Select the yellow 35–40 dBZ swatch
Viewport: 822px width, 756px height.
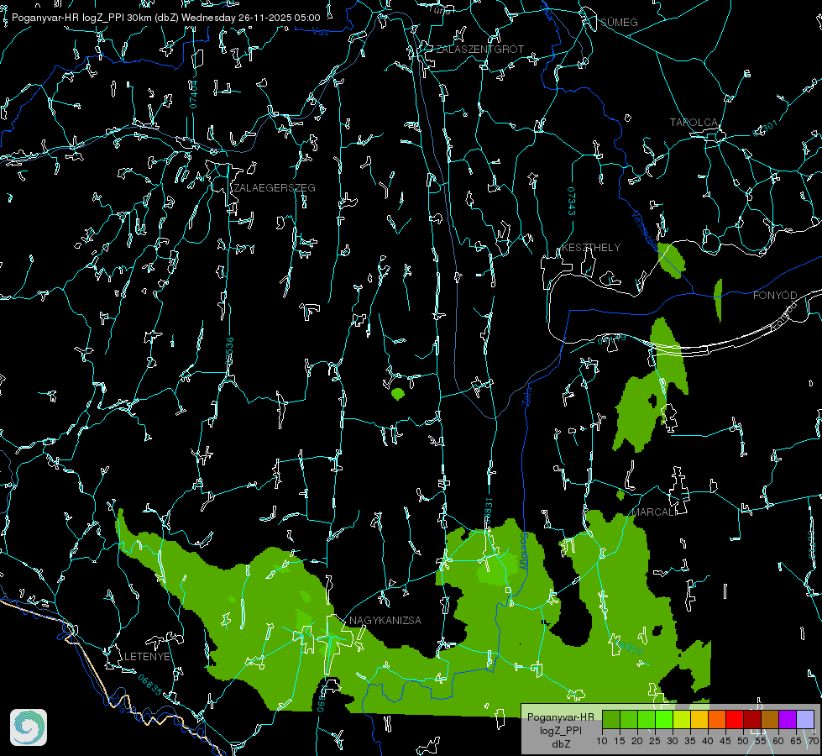tap(699, 719)
